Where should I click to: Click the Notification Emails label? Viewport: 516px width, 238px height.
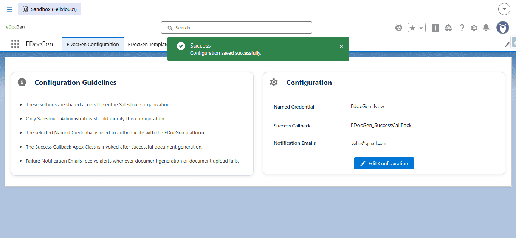tap(295, 143)
